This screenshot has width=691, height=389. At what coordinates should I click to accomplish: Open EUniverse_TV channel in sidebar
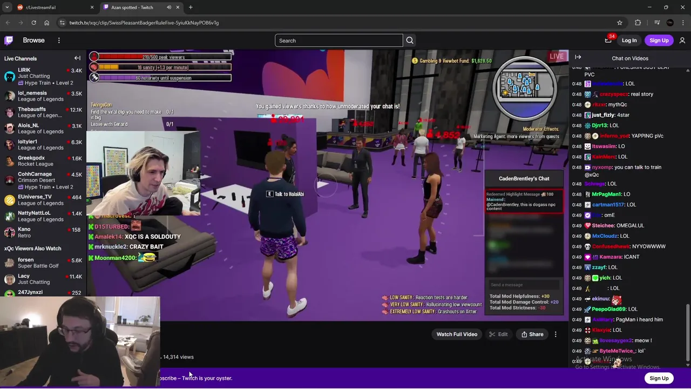(x=43, y=200)
